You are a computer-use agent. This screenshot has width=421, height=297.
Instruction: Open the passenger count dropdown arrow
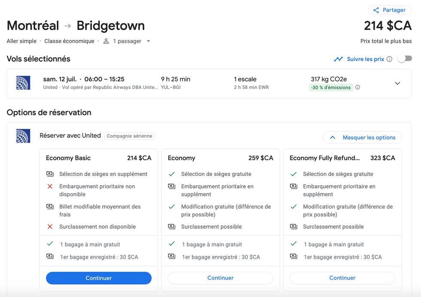tap(148, 41)
